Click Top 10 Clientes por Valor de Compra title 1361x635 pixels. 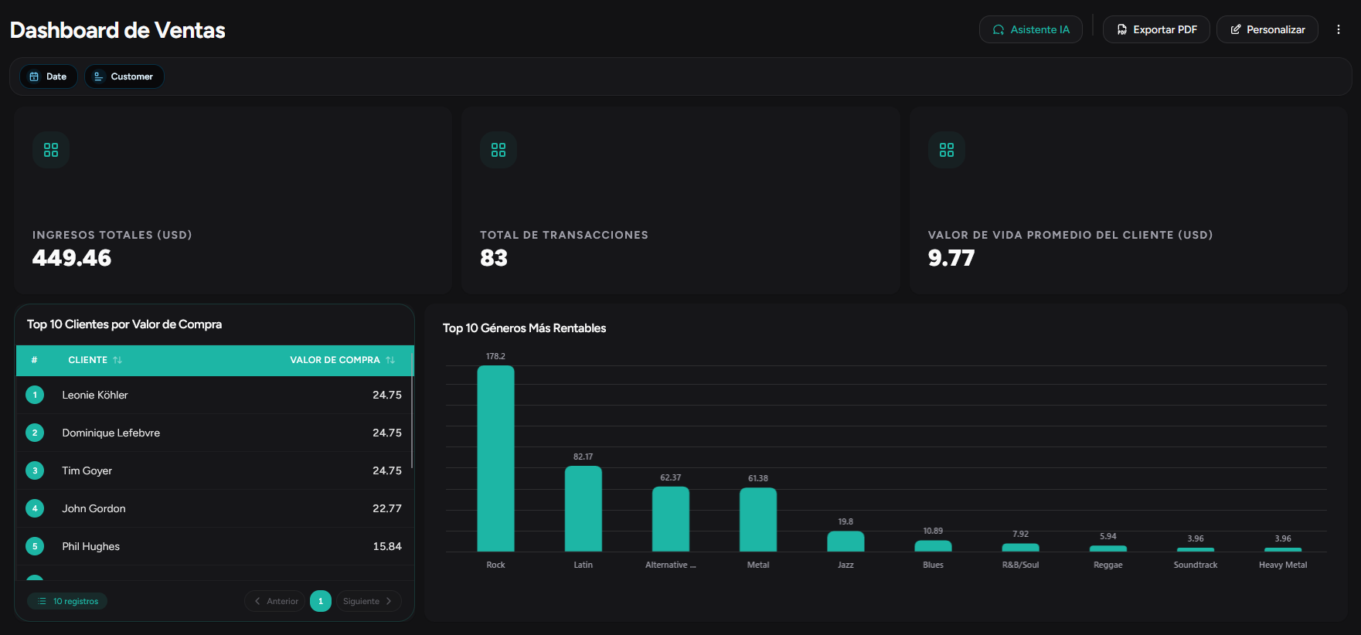pyautogui.click(x=124, y=324)
